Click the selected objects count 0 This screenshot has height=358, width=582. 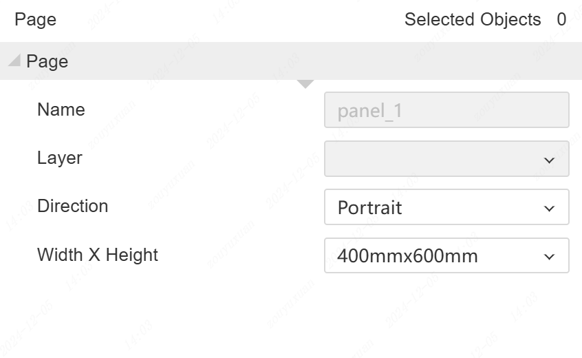(x=561, y=19)
